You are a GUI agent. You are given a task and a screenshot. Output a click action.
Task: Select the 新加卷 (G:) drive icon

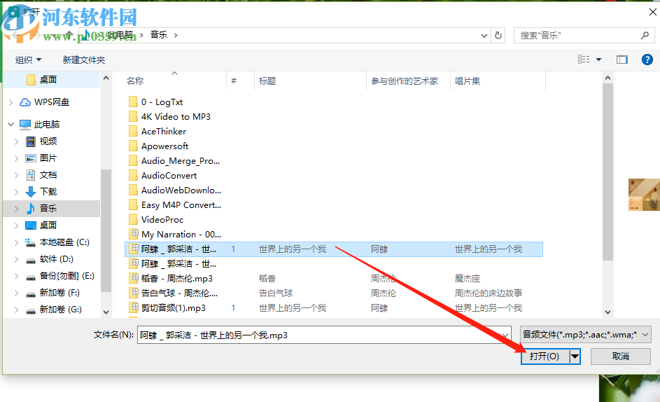(31, 310)
